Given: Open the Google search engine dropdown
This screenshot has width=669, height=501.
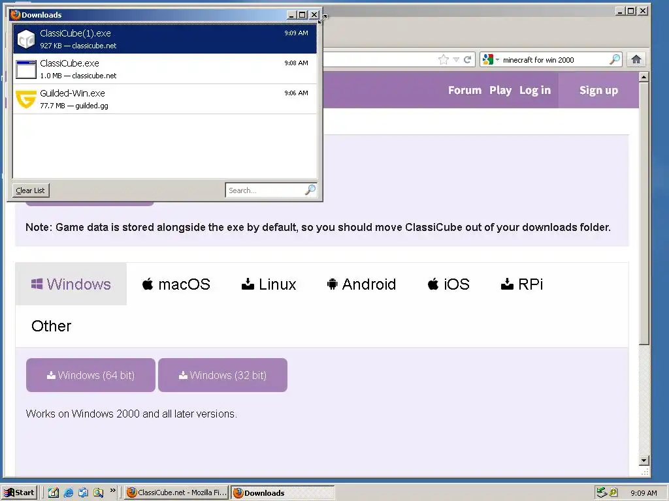Looking at the screenshot, I should tap(491, 59).
